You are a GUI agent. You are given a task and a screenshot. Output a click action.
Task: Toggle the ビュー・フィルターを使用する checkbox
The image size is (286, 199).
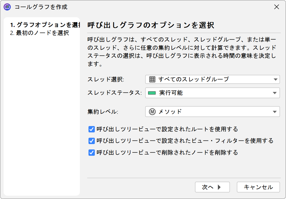click(x=92, y=141)
